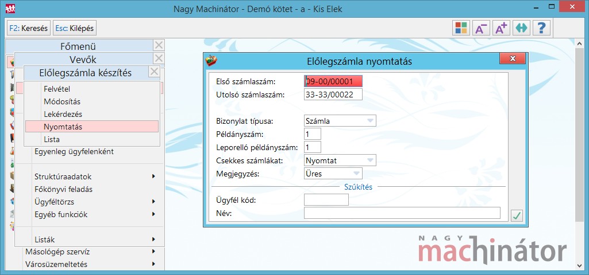Click the Nagy Machinátor app icon in title bar
Image resolution: width=589 pixels, height=275 pixels.
[10, 9]
